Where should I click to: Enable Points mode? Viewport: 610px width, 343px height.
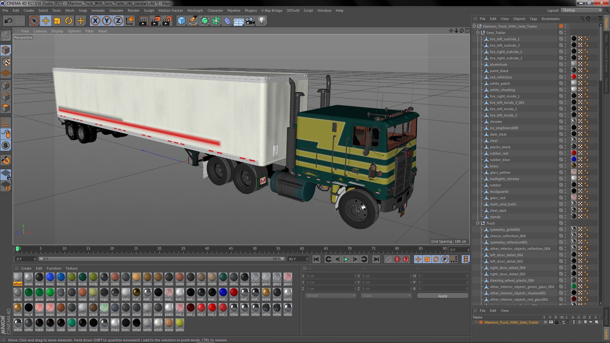[x=6, y=85]
